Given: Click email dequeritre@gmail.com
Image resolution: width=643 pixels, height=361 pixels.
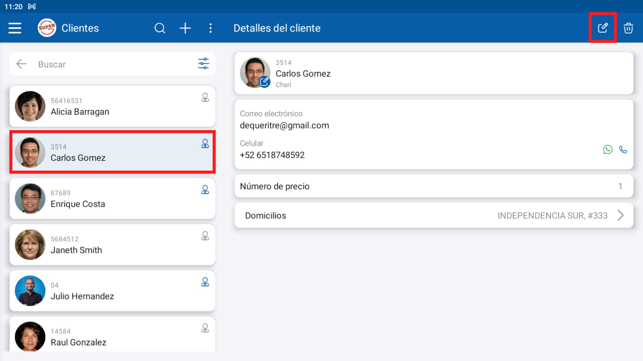Looking at the screenshot, I should pos(284,125).
